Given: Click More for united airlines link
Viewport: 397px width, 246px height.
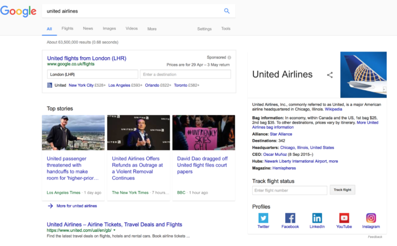Looking at the screenshot, I should [x=77, y=206].
